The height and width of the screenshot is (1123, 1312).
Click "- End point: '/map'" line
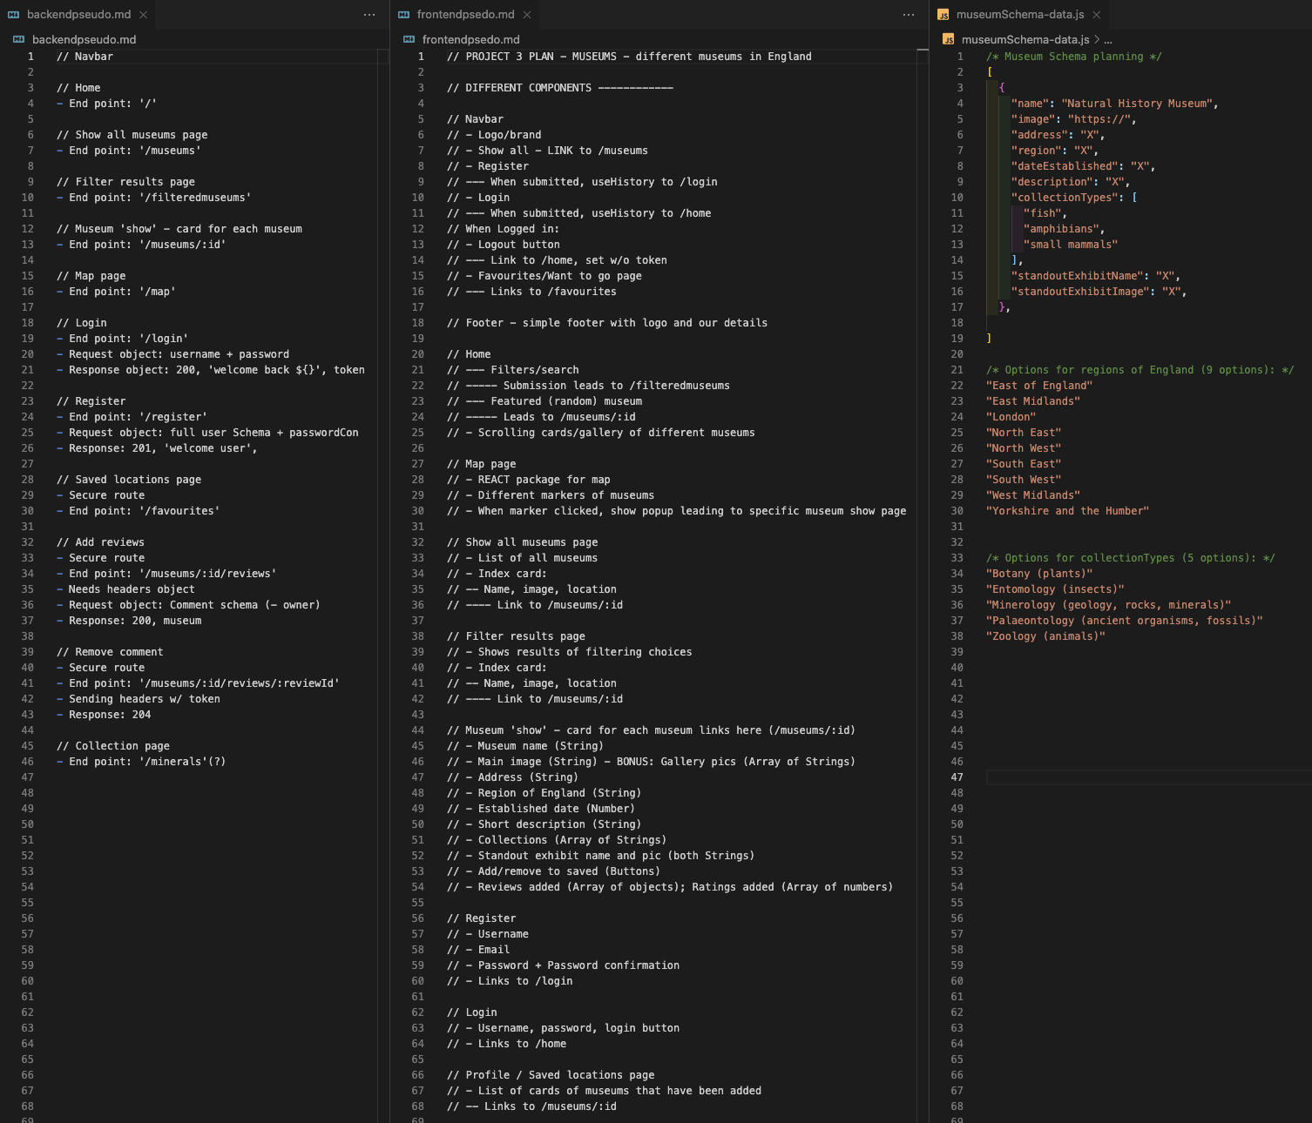pyautogui.click(x=116, y=292)
